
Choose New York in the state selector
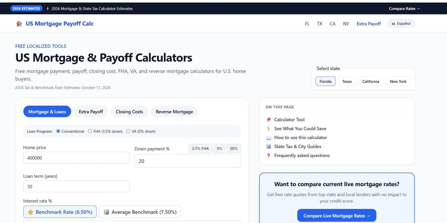coord(398,81)
